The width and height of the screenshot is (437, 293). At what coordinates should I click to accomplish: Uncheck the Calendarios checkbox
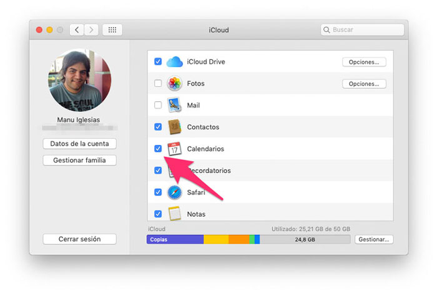click(x=158, y=149)
